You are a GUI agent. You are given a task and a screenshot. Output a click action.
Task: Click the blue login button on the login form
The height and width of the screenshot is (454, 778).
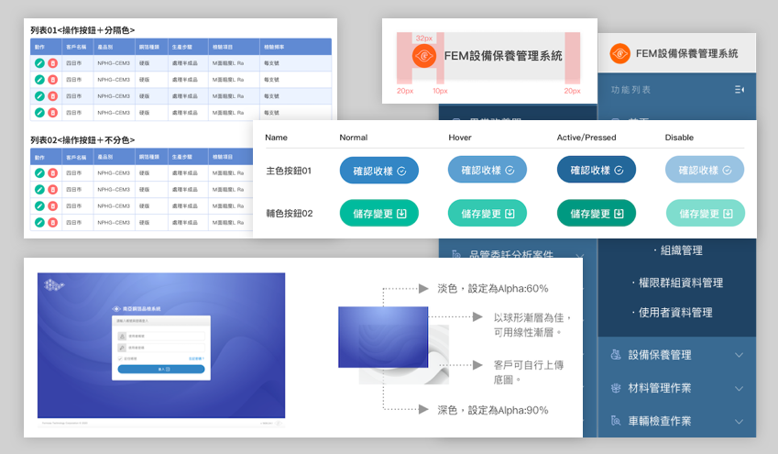(x=161, y=369)
